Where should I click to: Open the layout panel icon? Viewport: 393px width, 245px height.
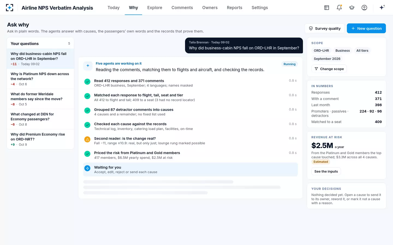coord(327,8)
